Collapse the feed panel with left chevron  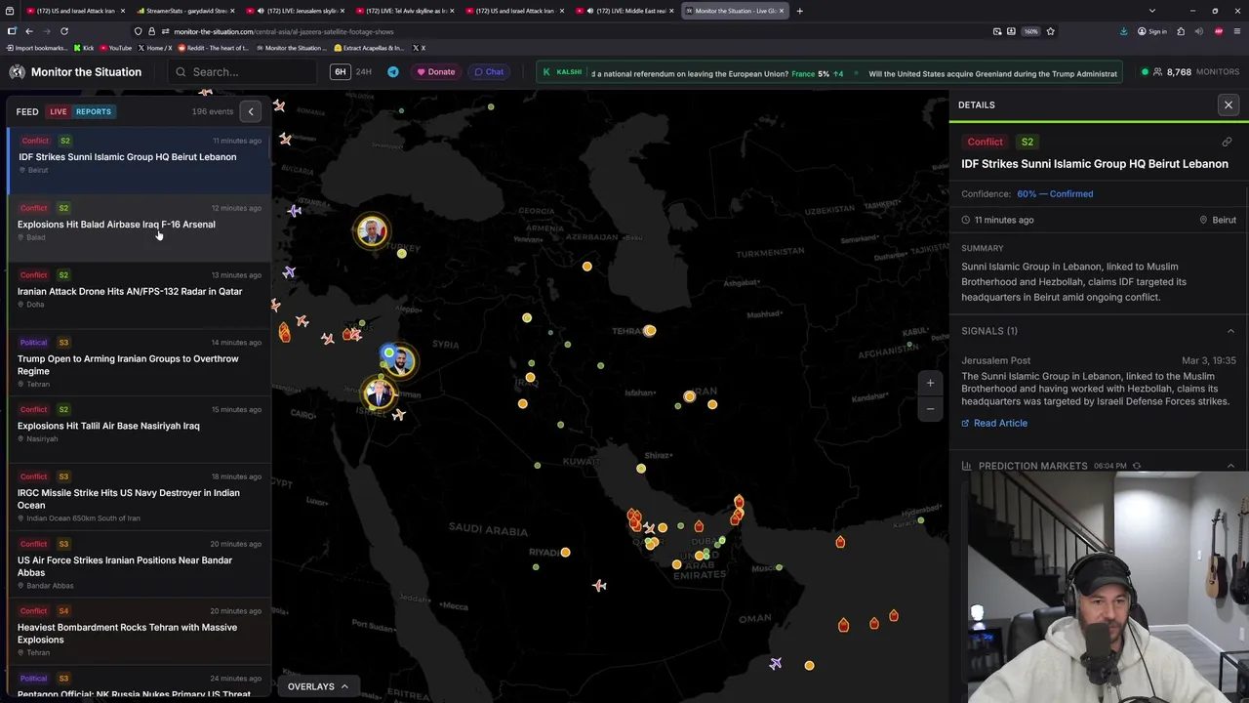tap(251, 111)
